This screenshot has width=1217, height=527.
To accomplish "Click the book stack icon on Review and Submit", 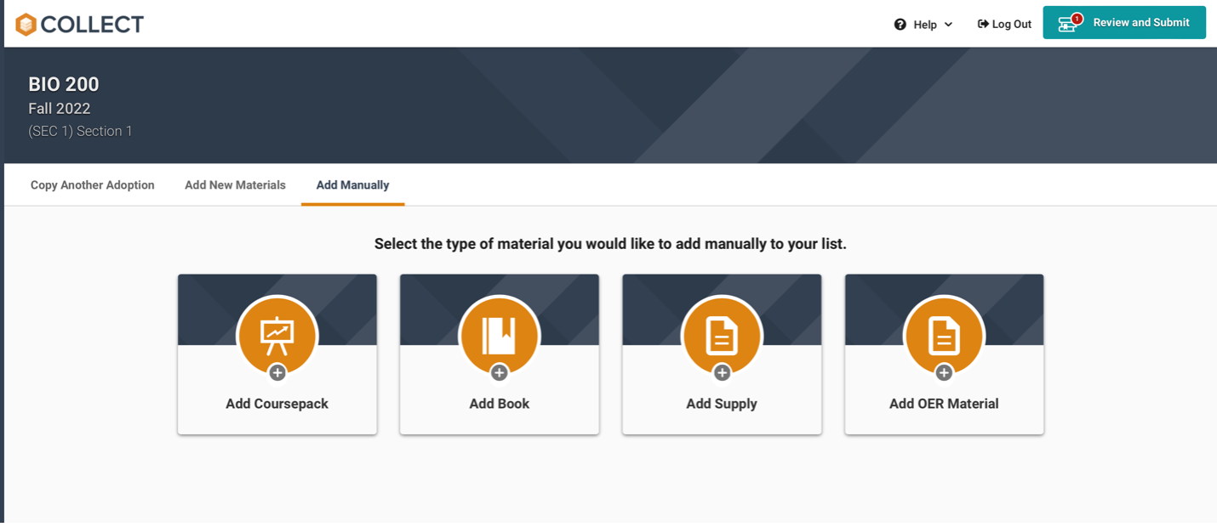I will pyautogui.click(x=1068, y=23).
